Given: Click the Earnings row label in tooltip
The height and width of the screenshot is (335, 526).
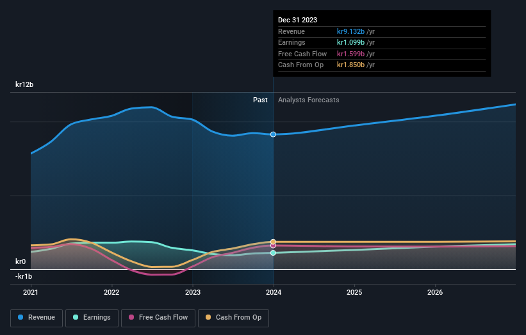Looking at the screenshot, I should pos(292,42).
